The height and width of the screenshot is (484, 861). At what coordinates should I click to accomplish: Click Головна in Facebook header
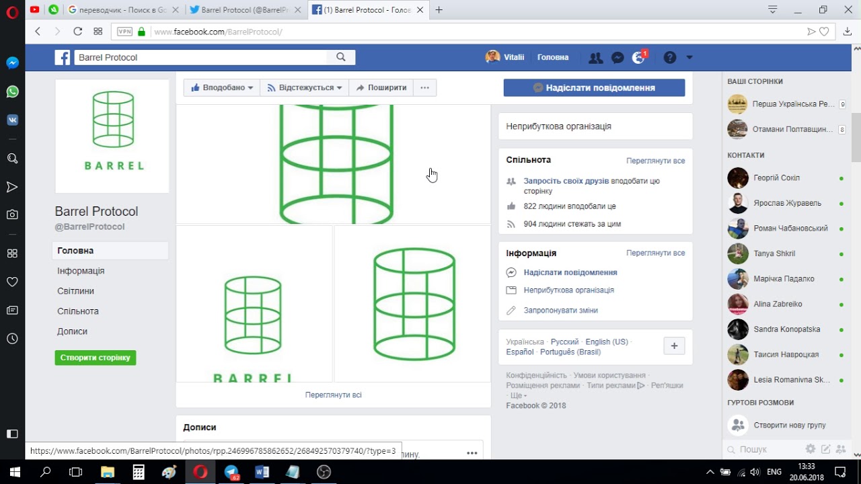[x=553, y=57]
